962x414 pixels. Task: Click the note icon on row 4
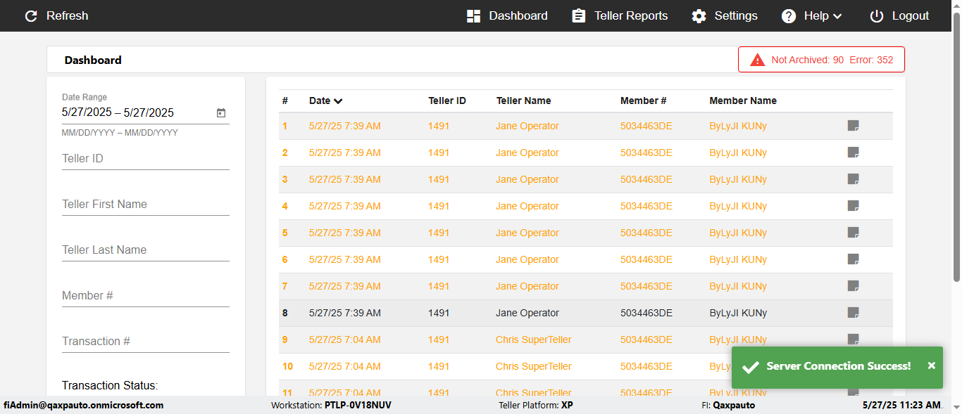853,206
